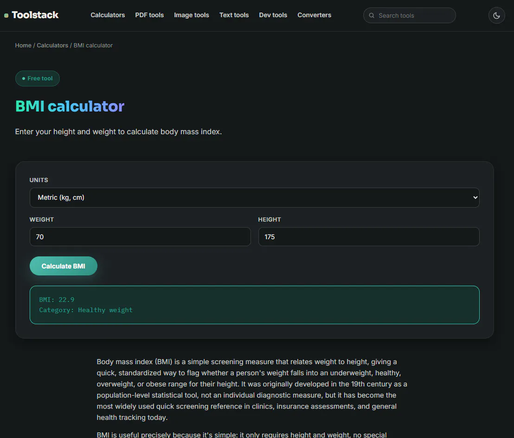The width and height of the screenshot is (514, 438).
Task: Go to Calculators breadcrumb link
Action: pos(52,46)
